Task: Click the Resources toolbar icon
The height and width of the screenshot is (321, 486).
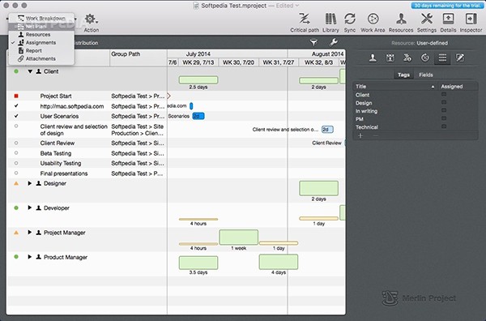Action: coord(401,19)
